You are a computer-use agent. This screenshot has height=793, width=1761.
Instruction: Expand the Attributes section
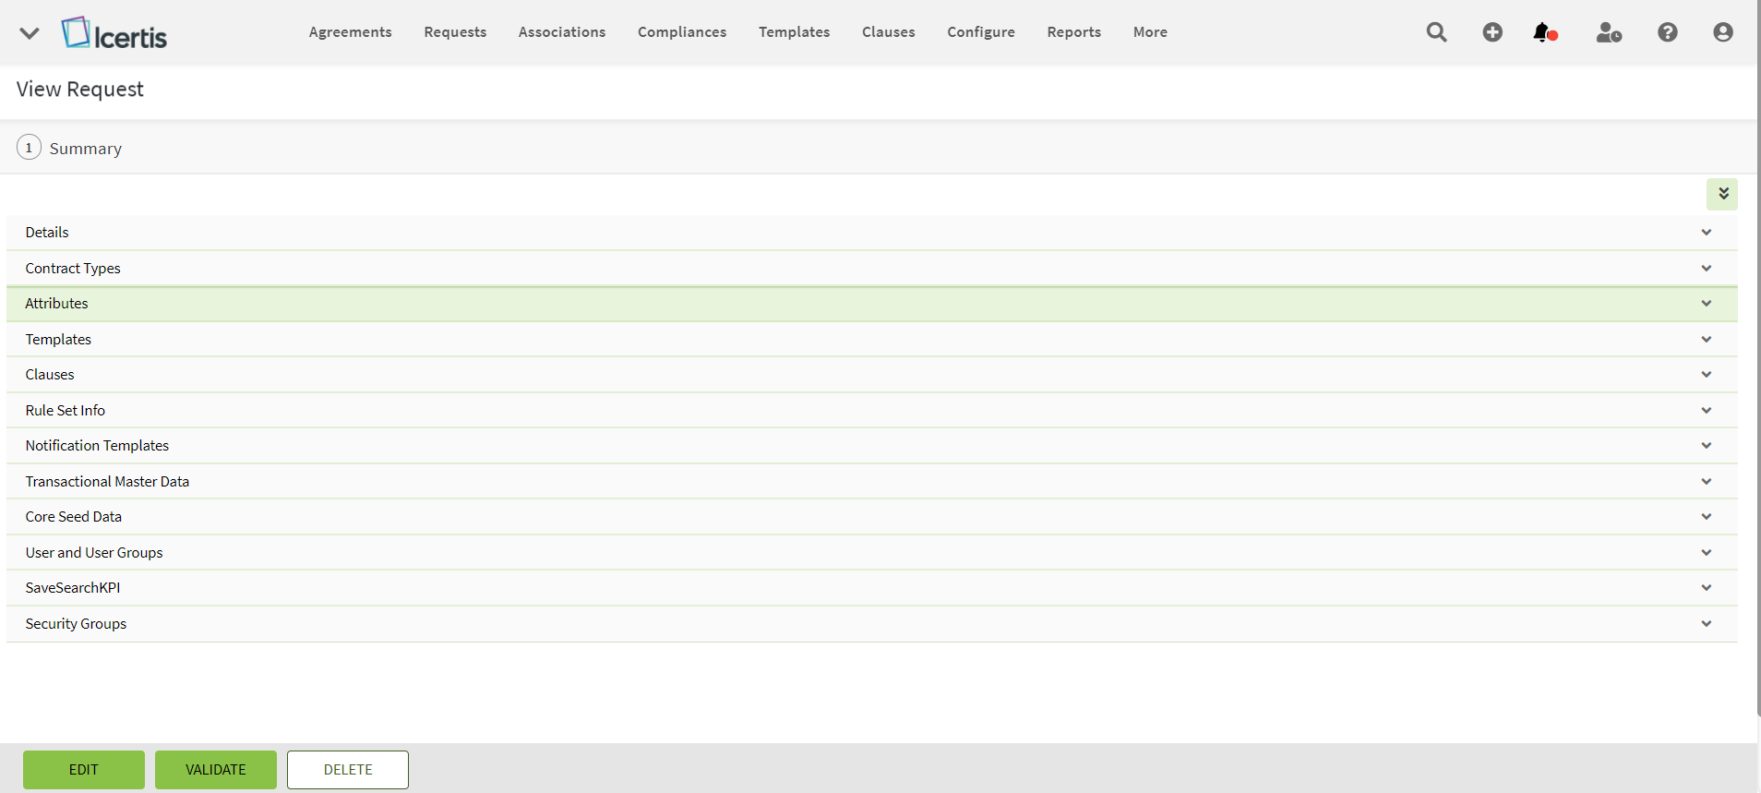pyautogui.click(x=1706, y=304)
